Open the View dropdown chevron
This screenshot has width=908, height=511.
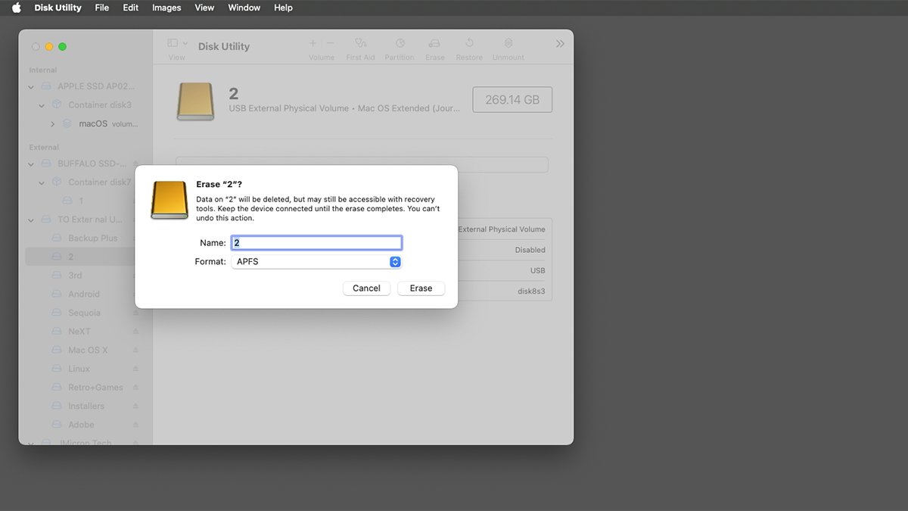tap(185, 43)
